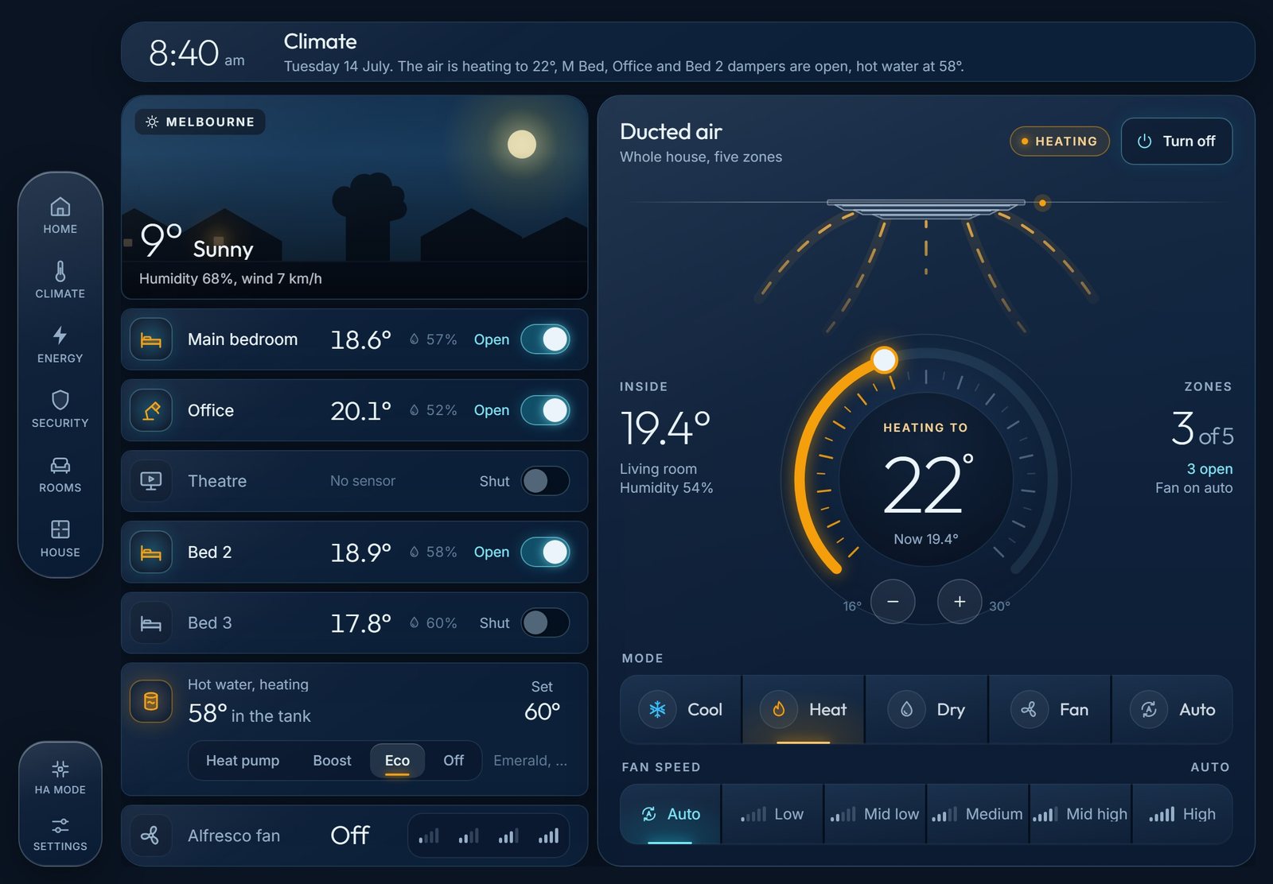This screenshot has height=884, width=1273.
Task: Open the Security shield icon
Action: (60, 409)
